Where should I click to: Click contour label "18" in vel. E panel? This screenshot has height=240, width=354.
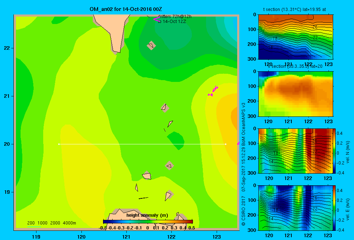(x=275, y=210)
